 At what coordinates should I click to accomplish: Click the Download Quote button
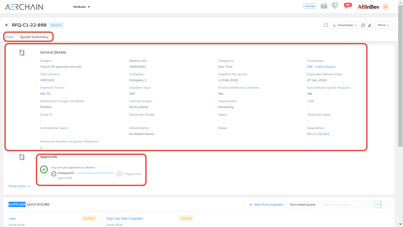pyautogui.click(x=303, y=204)
